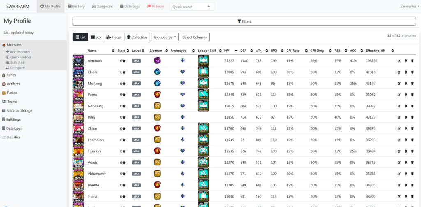Click the edit icon for Veromos

[x=399, y=61]
